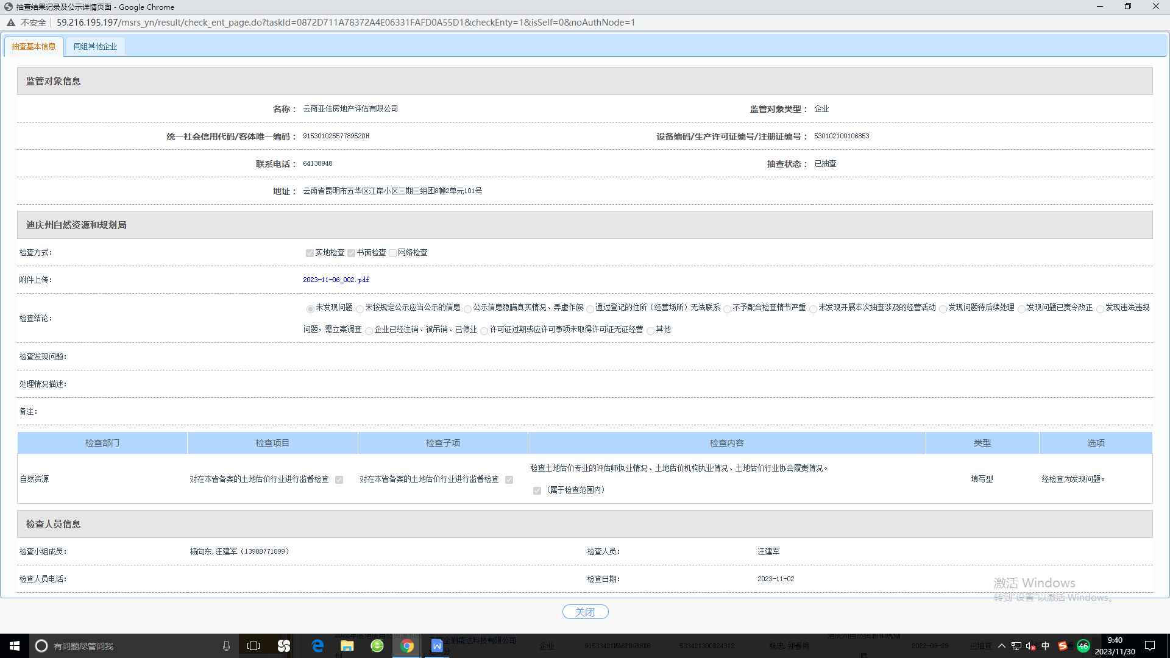Image resolution: width=1170 pixels, height=658 pixels.
Task: Click the 关闭 button
Action: tap(585, 612)
